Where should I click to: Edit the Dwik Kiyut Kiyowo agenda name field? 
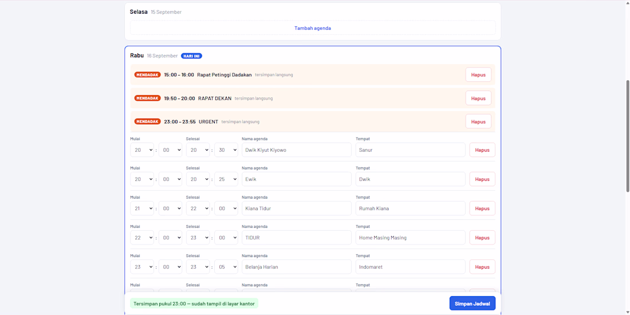coord(297,150)
